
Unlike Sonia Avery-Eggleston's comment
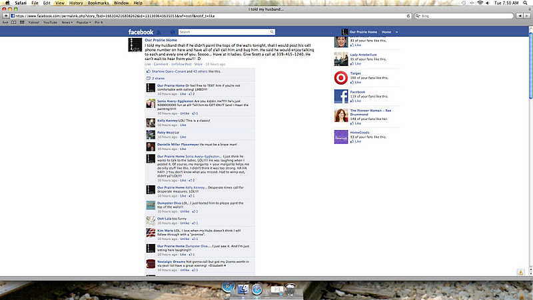click(185, 113)
